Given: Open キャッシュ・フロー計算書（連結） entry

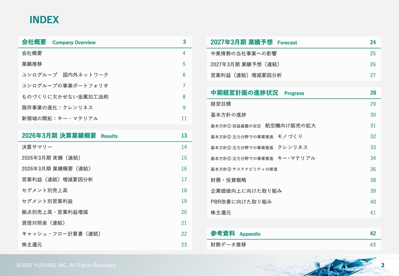Looking at the screenshot, I should click(x=105, y=234).
